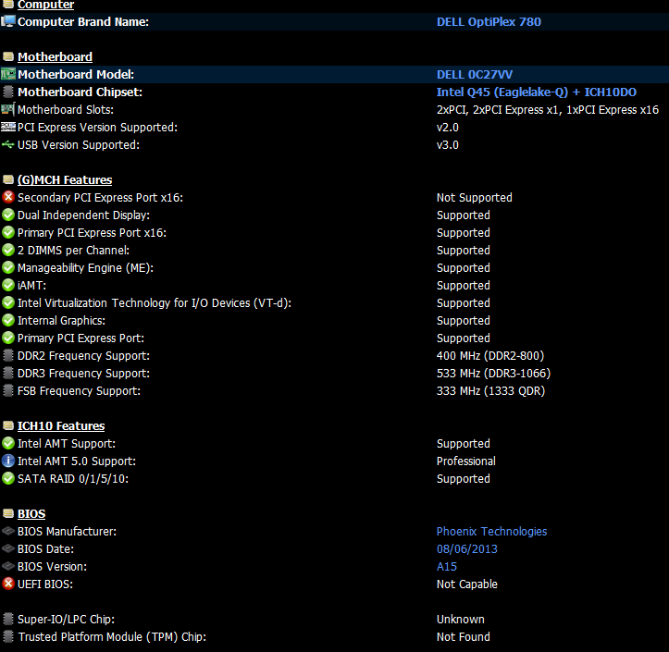Open the ICH10 Features section heading
This screenshot has height=652, width=669.
point(61,425)
